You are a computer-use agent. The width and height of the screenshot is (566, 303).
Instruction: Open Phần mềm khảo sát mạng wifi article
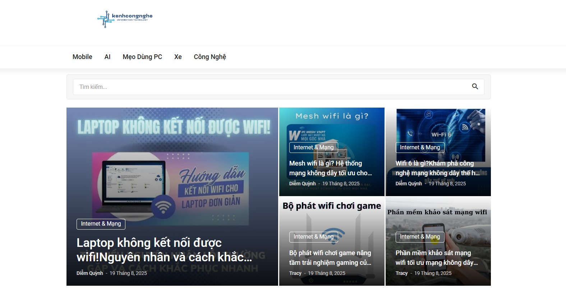click(436, 258)
